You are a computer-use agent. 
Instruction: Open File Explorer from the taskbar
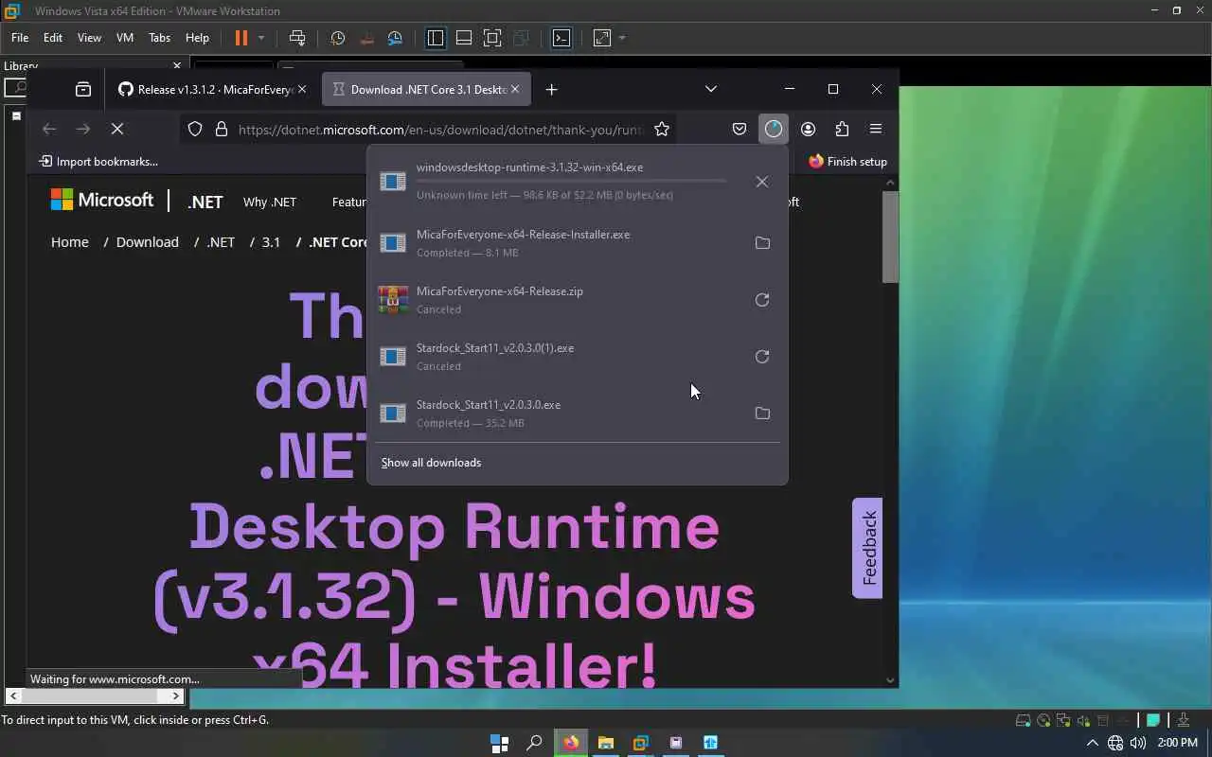tap(606, 743)
